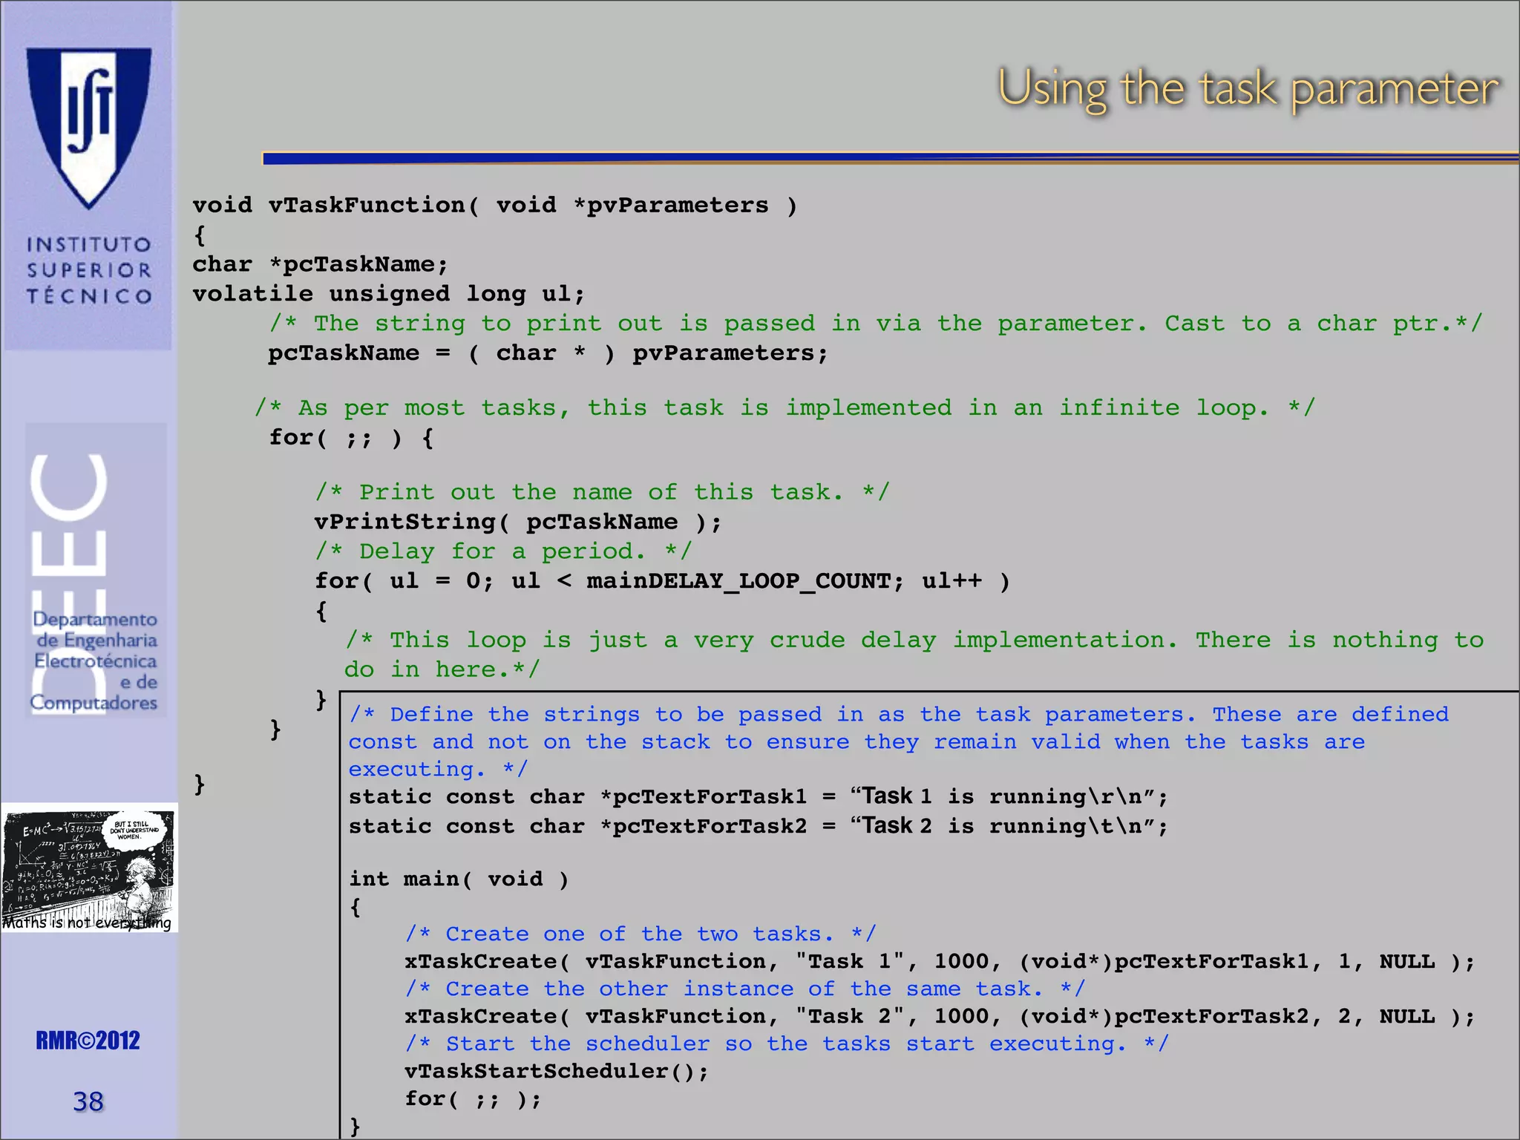Click the line declaring pcTextForTask2 string
The height and width of the screenshot is (1140, 1520).
click(759, 826)
